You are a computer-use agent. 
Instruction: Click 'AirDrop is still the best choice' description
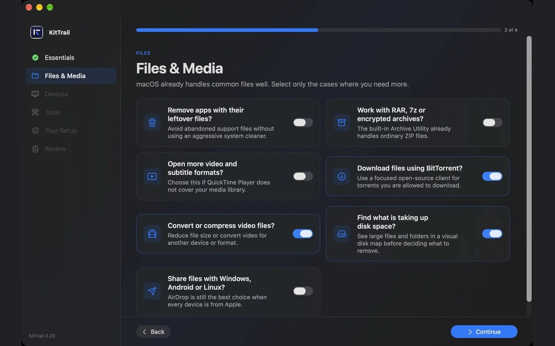click(x=217, y=301)
